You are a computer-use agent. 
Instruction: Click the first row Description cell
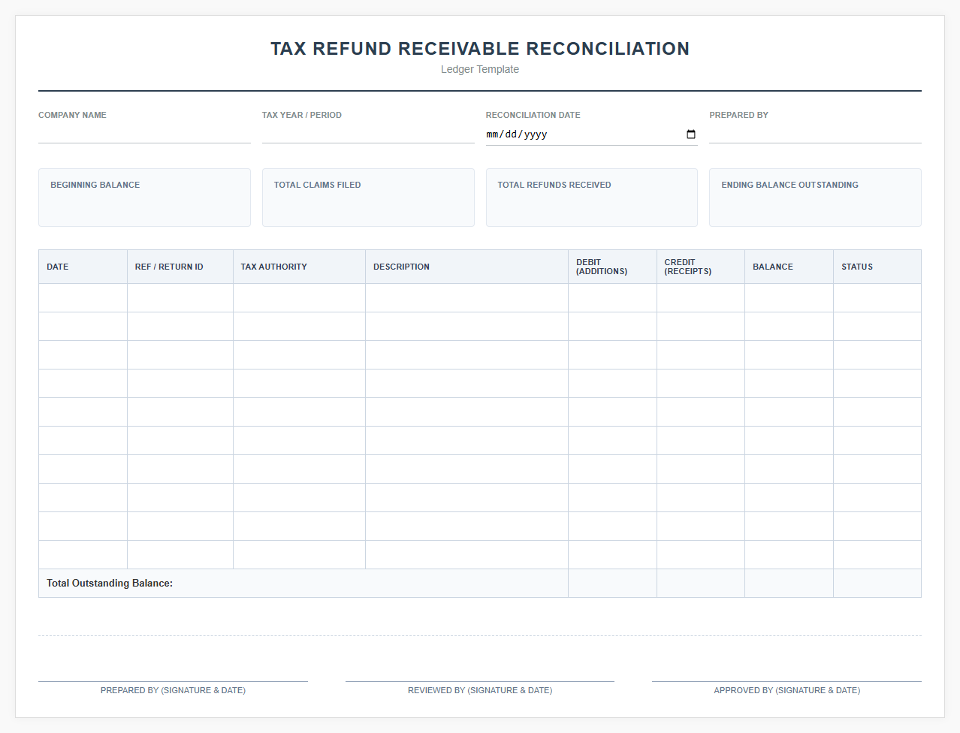pos(466,298)
